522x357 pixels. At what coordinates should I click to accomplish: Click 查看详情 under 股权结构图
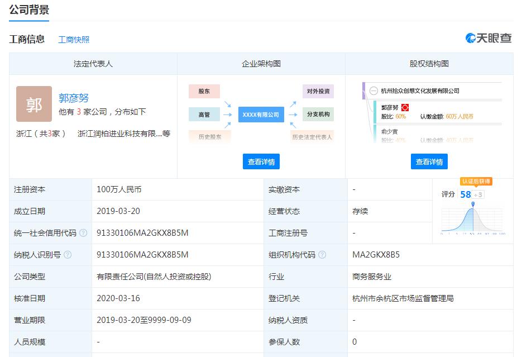click(x=429, y=161)
